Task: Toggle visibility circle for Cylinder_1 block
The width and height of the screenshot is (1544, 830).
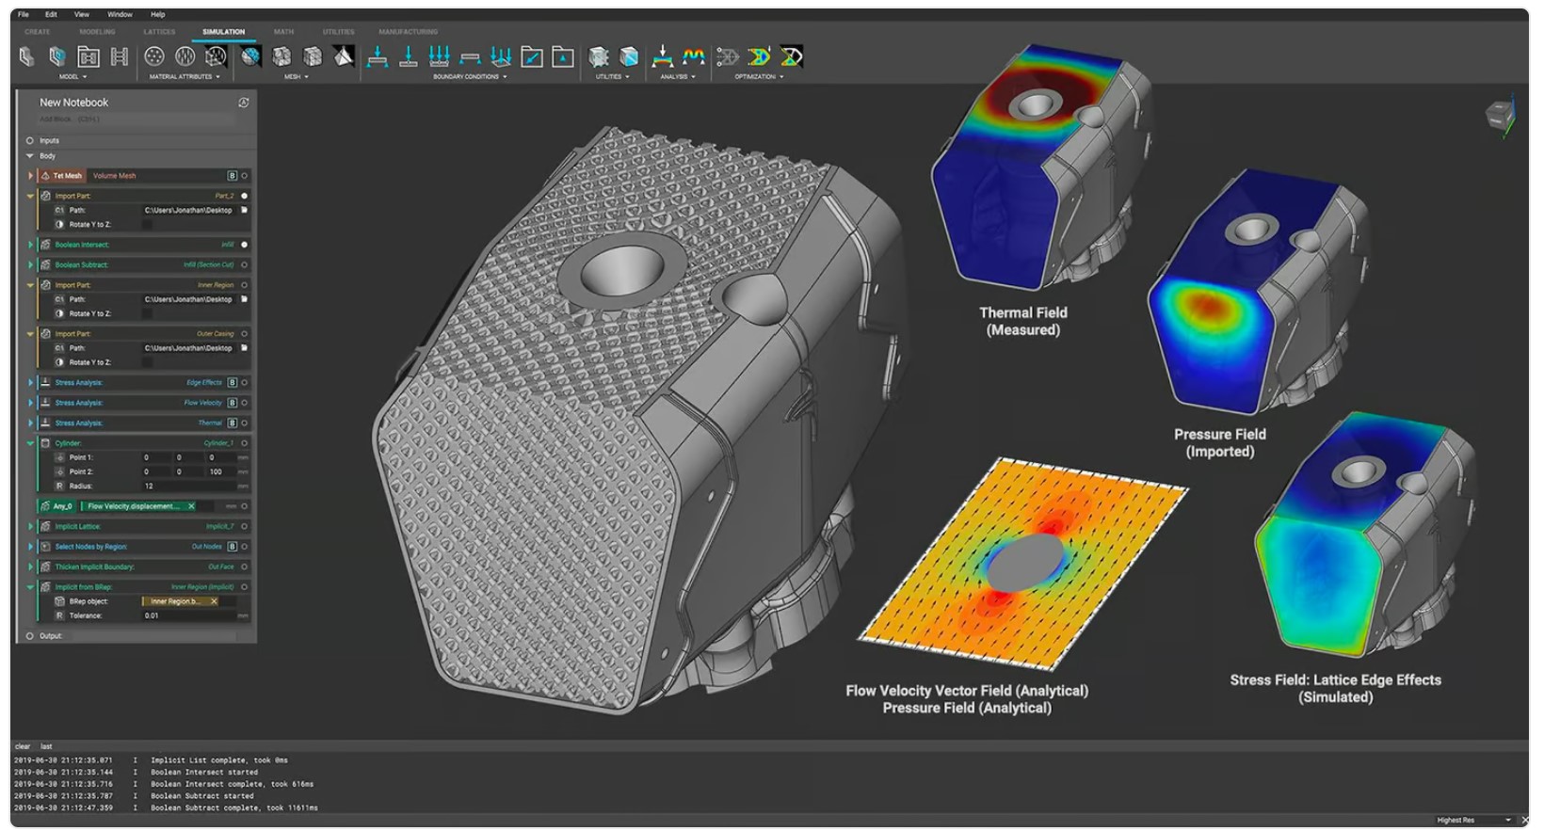Action: [x=245, y=443]
